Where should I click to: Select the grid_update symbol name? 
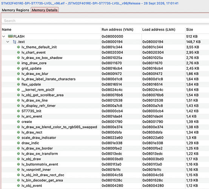[31, 68]
